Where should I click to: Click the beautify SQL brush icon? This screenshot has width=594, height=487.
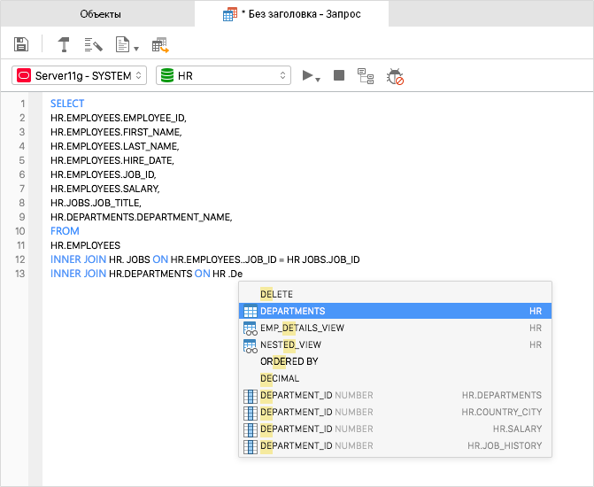point(93,44)
